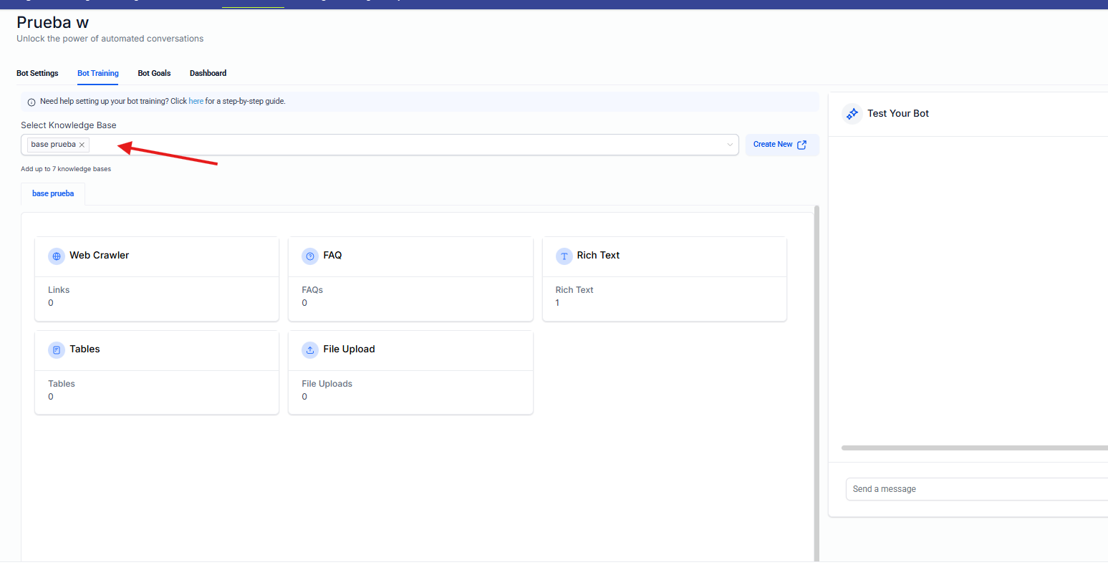Select the base prueba knowledge base tab
The width and height of the screenshot is (1108, 570).
(53, 194)
